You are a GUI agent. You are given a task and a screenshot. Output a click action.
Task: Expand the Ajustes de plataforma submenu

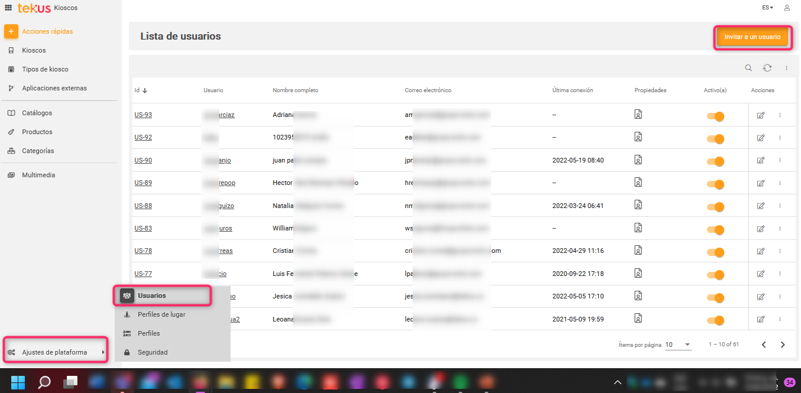55,353
